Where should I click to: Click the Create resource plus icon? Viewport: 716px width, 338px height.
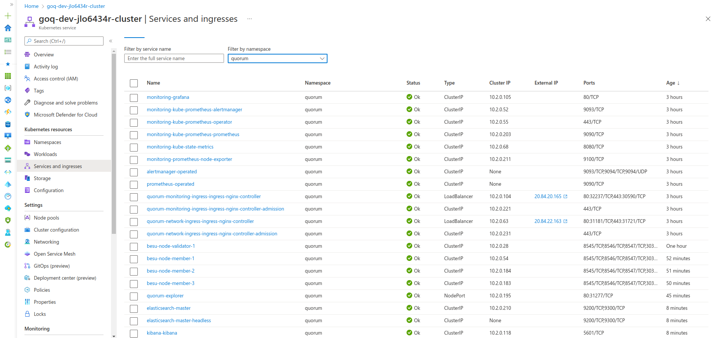tap(8, 16)
